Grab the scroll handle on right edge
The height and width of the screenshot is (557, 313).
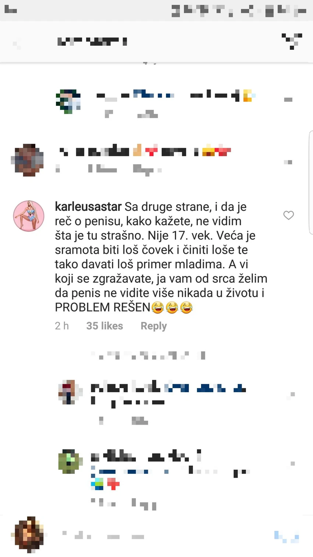pyautogui.click(x=310, y=182)
